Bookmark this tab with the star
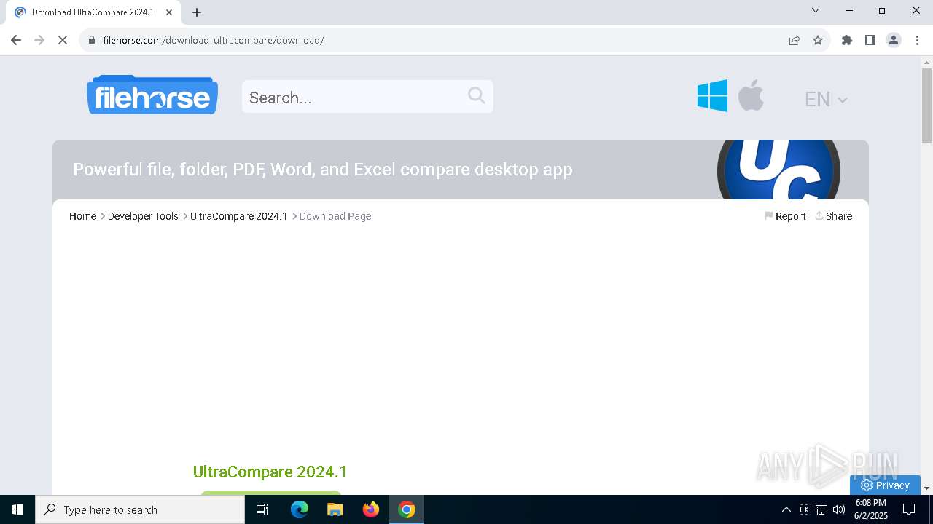This screenshot has width=933, height=524. (x=818, y=40)
